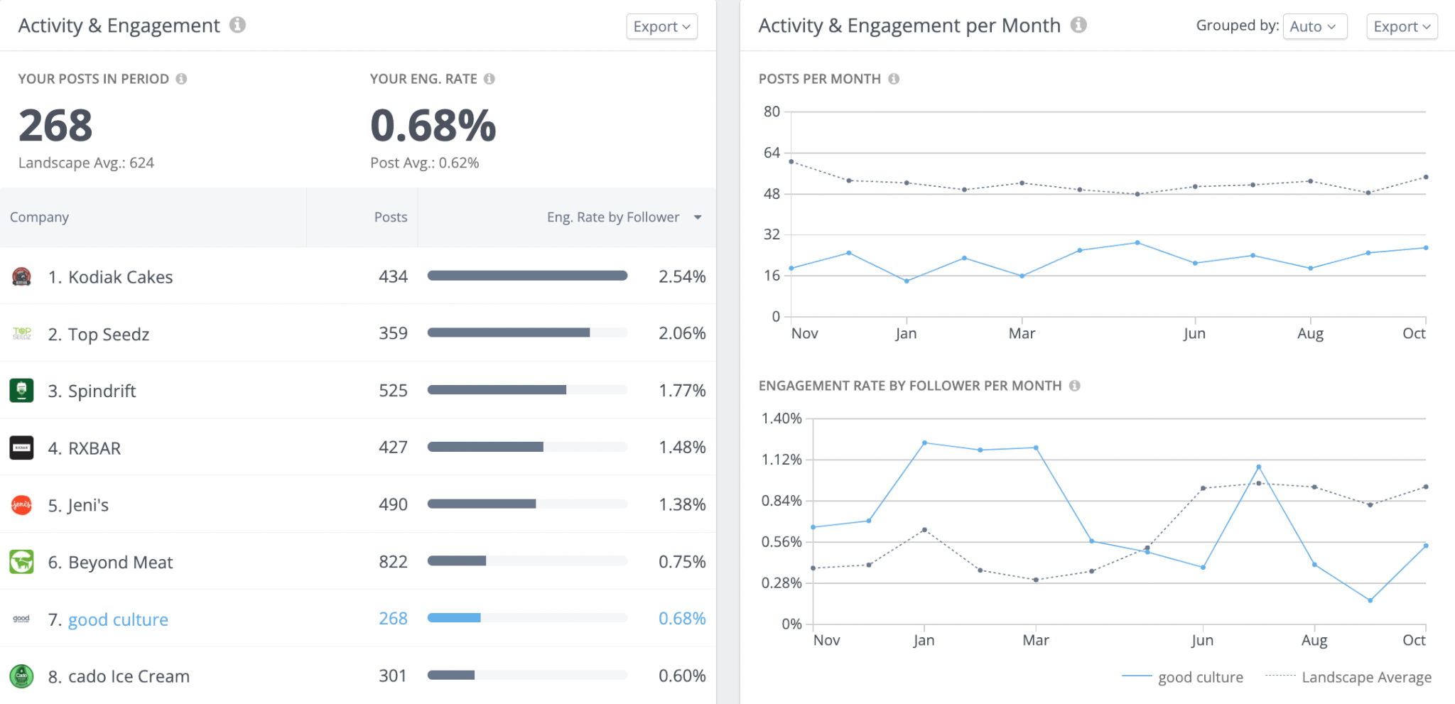Open the good culture company link
The height and width of the screenshot is (704, 1455).
click(x=117, y=619)
